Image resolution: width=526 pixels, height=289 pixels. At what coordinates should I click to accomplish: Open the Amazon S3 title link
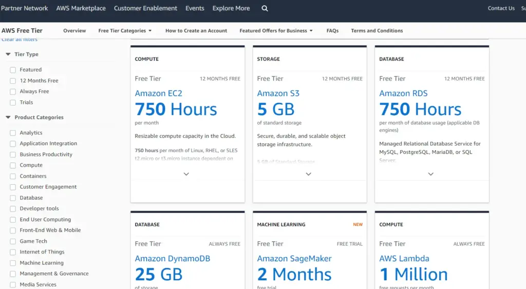coord(278,93)
